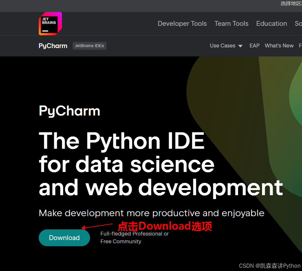Expand the Use Cases dropdown
Viewport: 302px width, 271px height.
coord(226,45)
